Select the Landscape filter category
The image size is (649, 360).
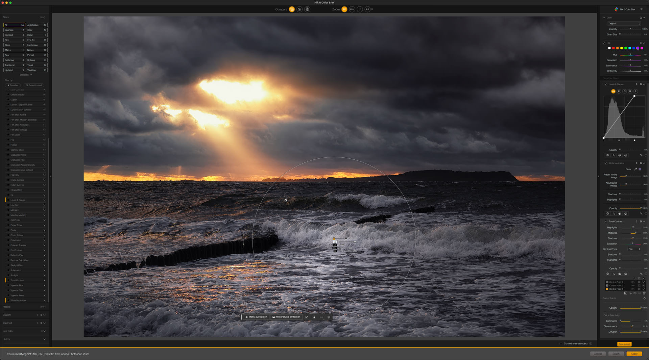pos(37,45)
